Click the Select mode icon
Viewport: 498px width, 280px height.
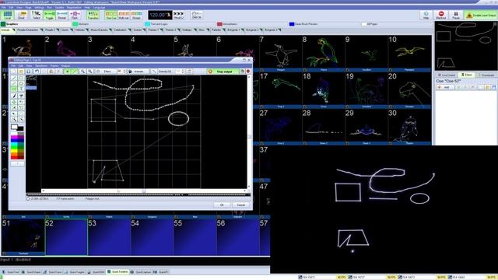click(37, 15)
